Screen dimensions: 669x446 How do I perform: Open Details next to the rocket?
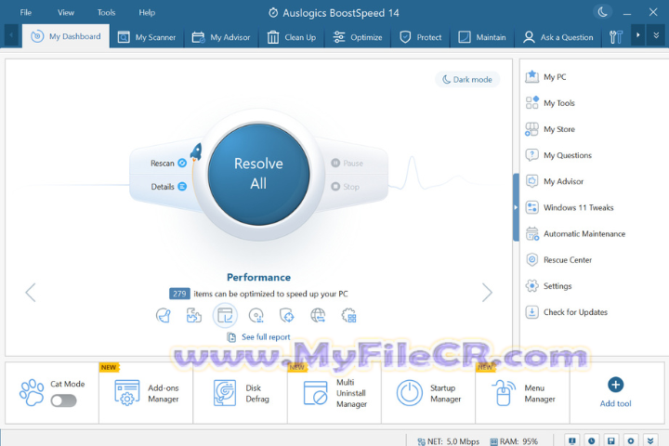(168, 187)
